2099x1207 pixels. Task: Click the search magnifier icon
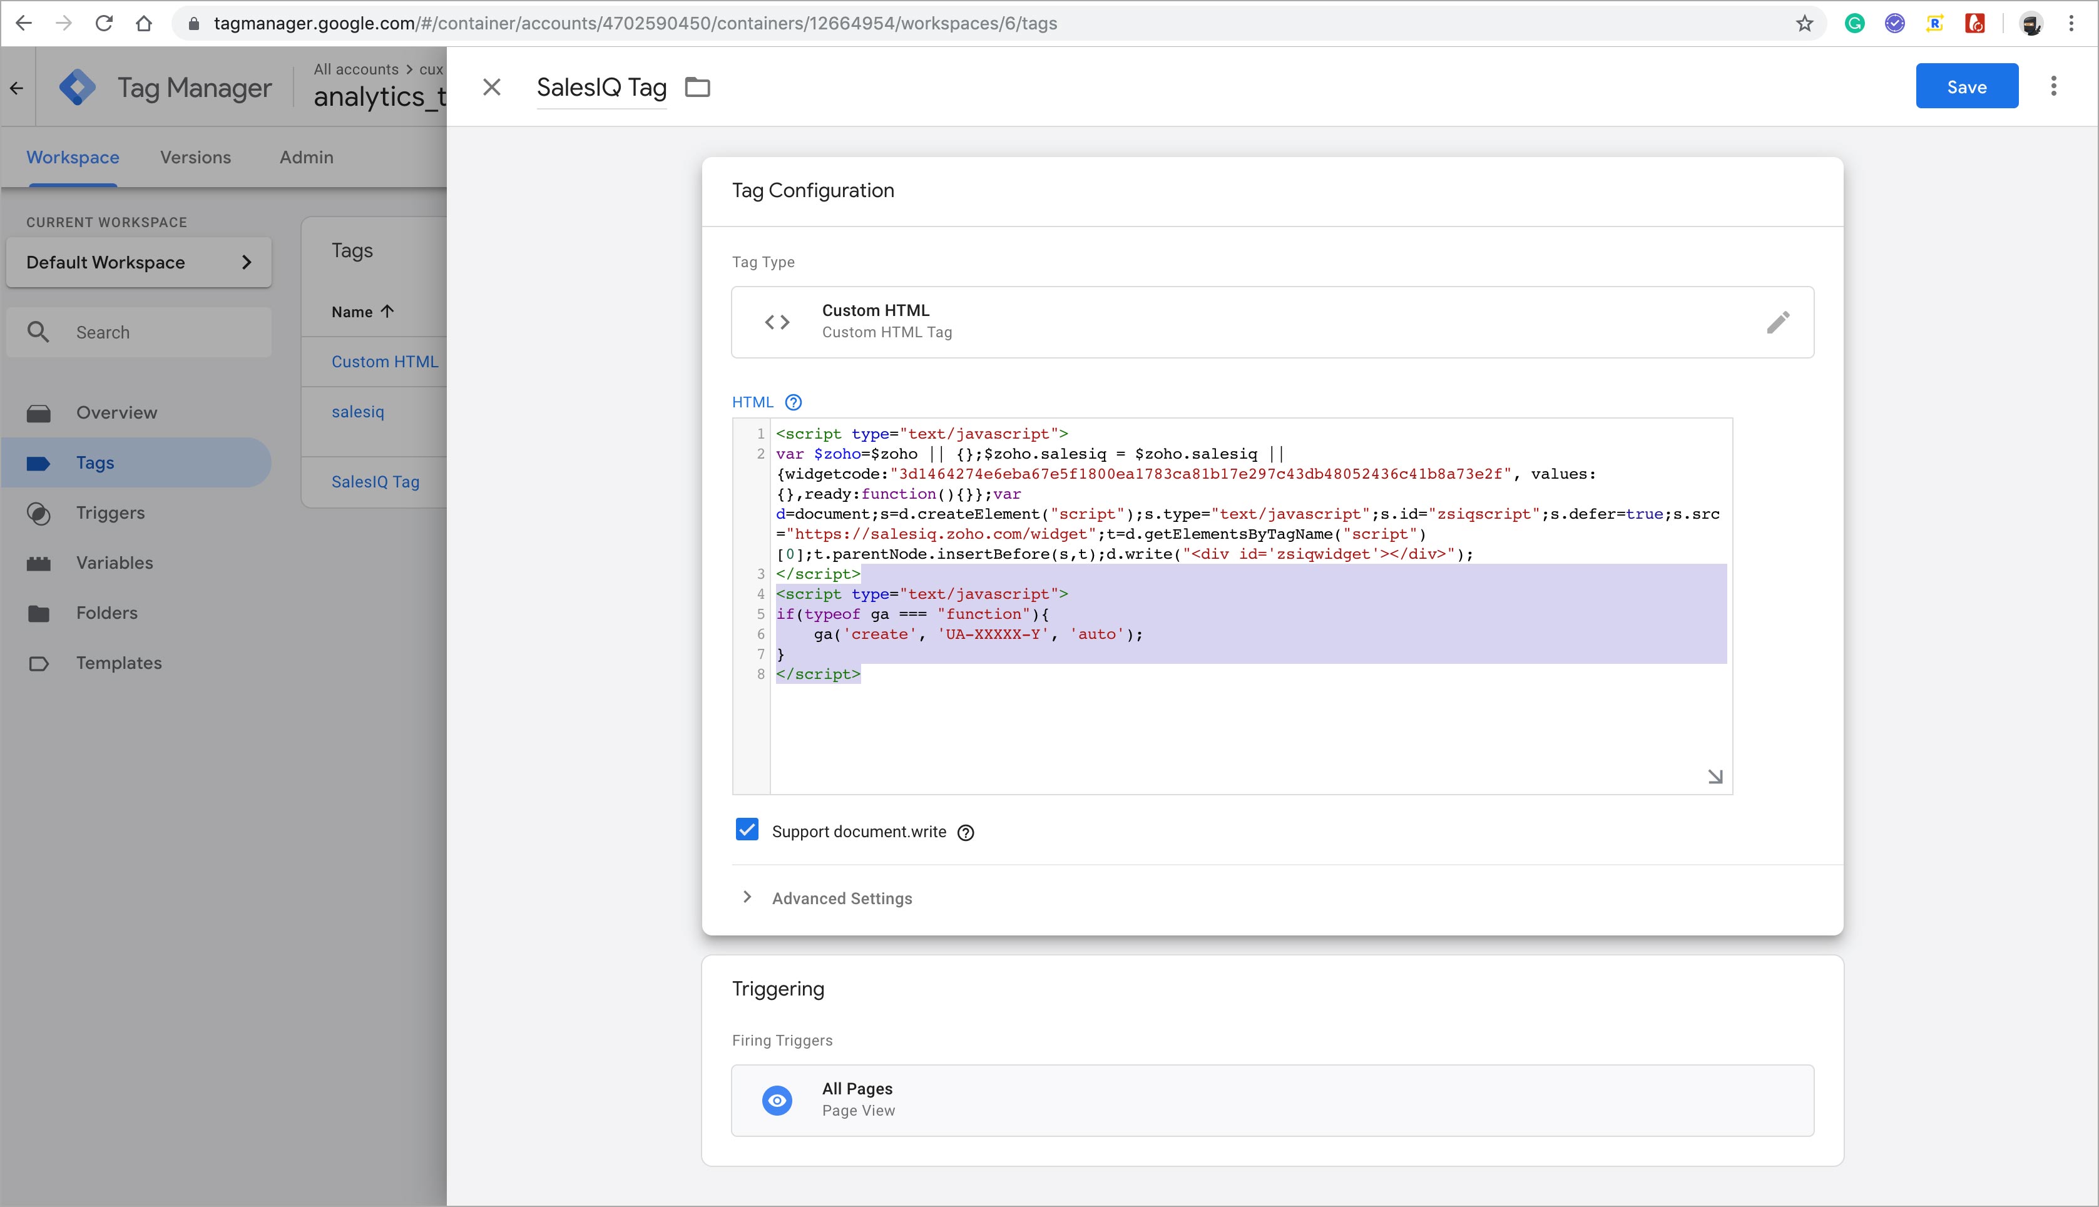(x=38, y=332)
